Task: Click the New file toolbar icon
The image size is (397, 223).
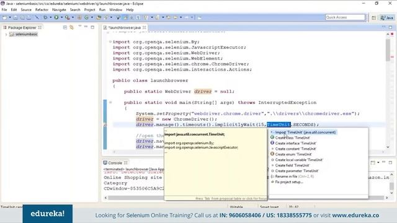Action: coord(5,17)
